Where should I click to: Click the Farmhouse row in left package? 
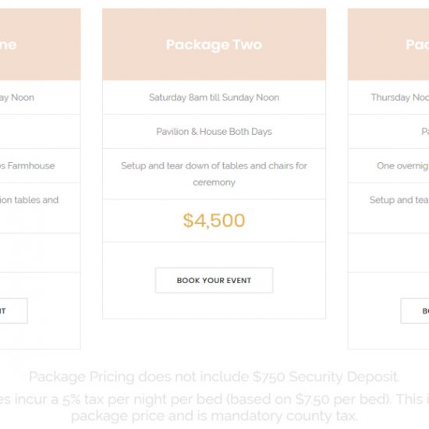pos(41,166)
